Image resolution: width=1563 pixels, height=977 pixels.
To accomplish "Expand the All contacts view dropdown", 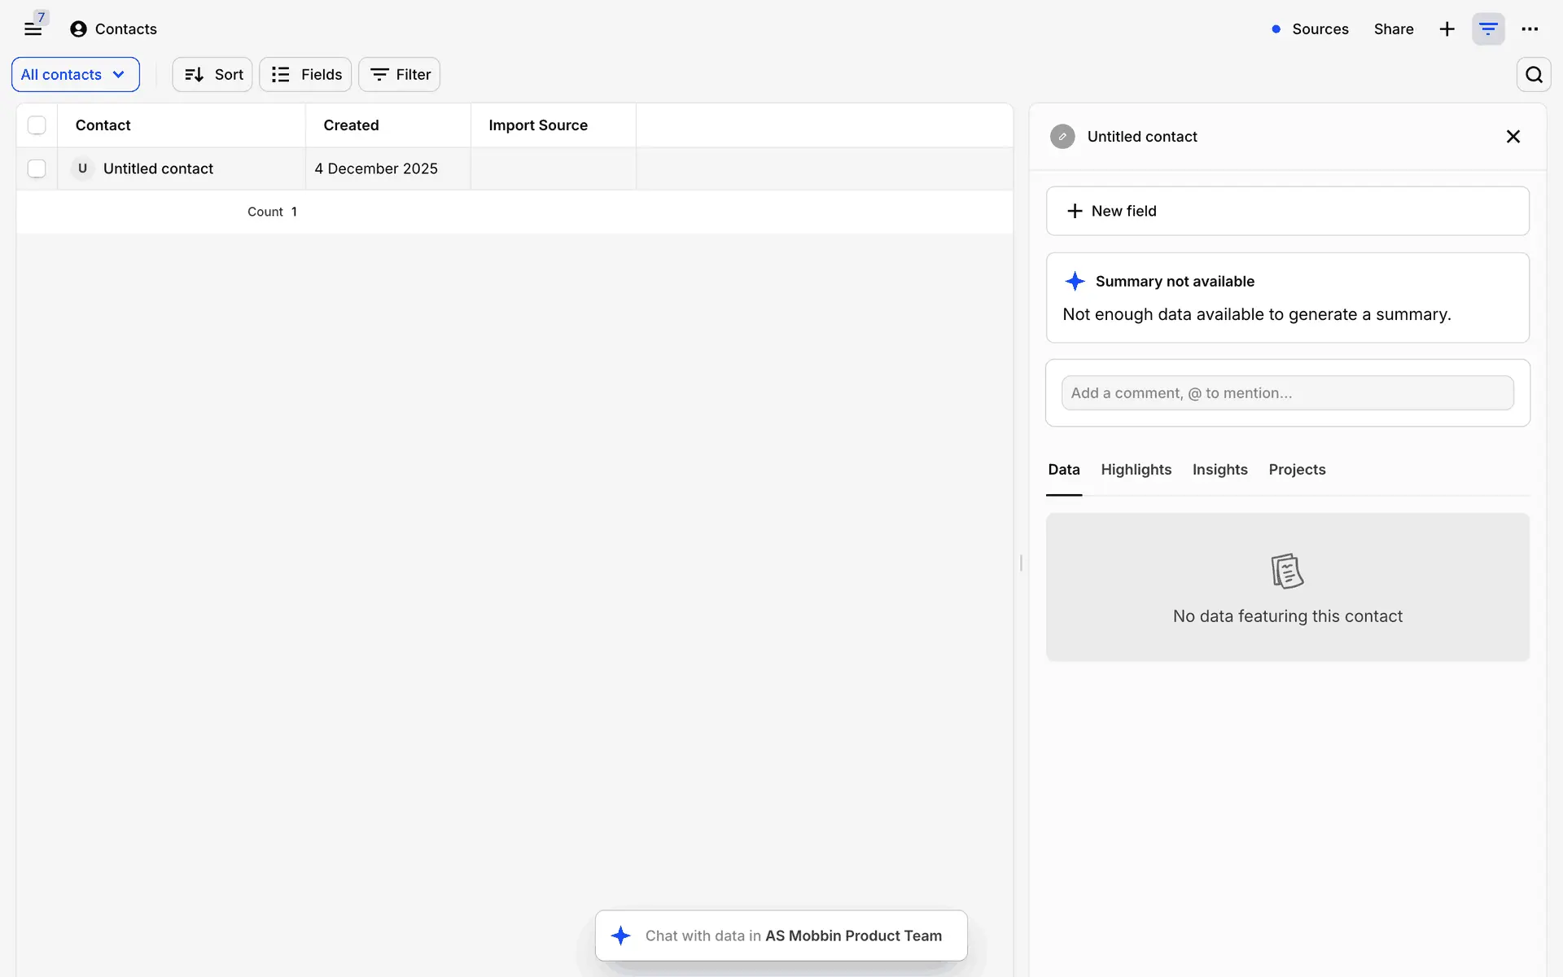I will click(x=75, y=75).
